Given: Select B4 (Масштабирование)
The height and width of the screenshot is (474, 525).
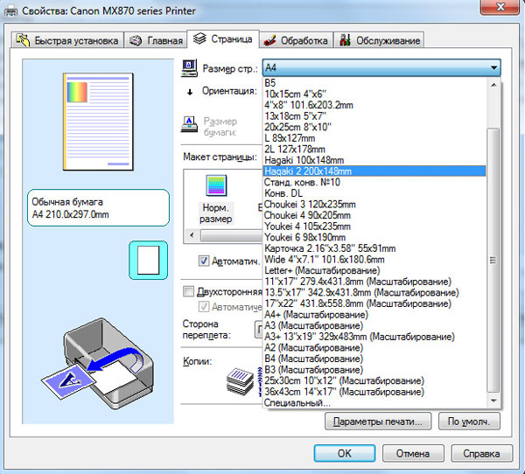Looking at the screenshot, I should 374,359.
